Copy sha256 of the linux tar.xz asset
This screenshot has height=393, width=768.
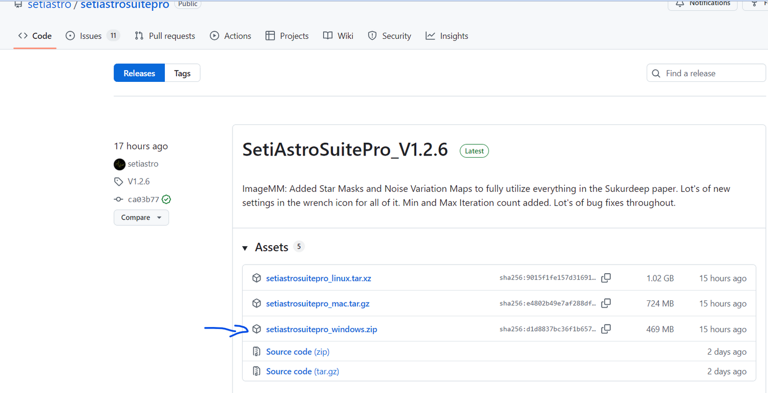coord(606,278)
